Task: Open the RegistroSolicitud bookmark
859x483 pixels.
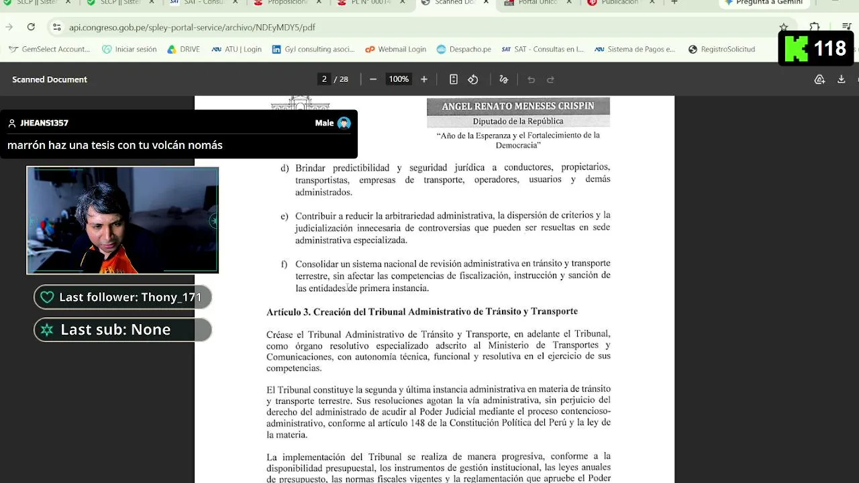Action: pyautogui.click(x=721, y=49)
